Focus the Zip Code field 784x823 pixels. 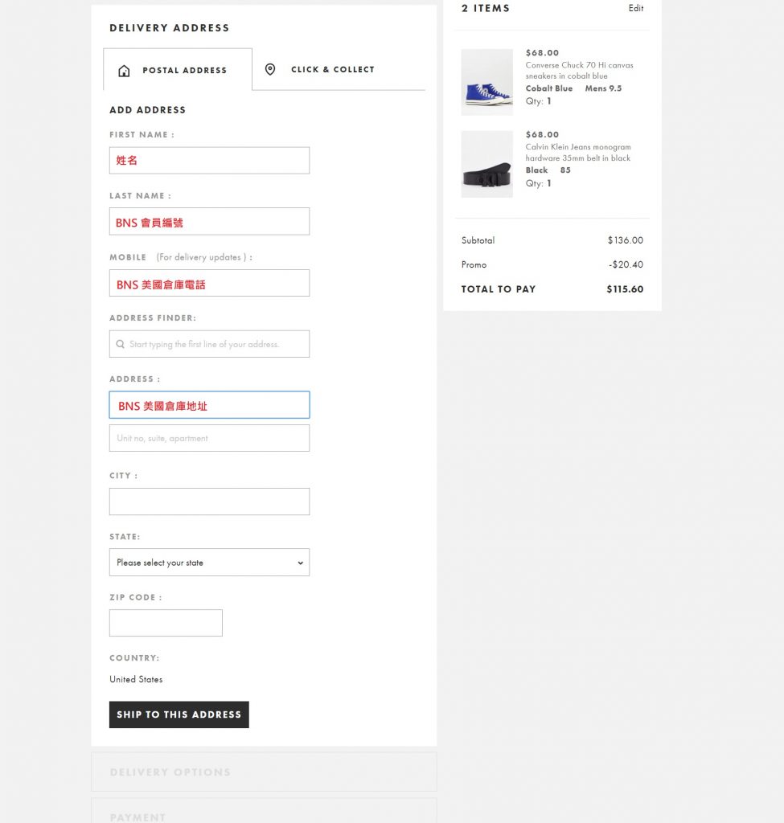166,623
